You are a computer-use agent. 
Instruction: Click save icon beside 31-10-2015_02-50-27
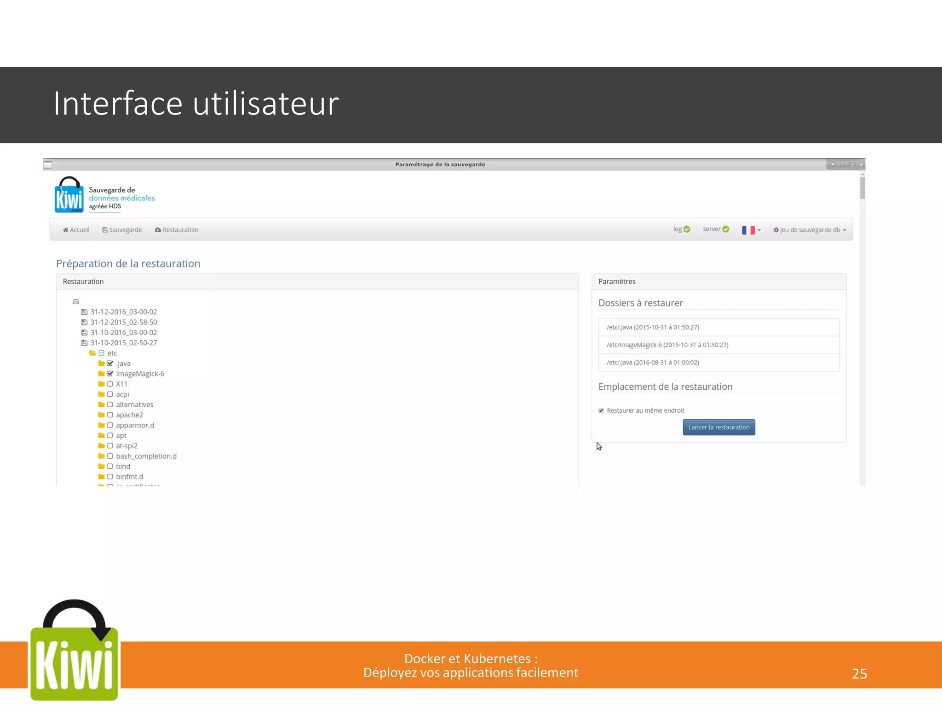click(x=84, y=343)
